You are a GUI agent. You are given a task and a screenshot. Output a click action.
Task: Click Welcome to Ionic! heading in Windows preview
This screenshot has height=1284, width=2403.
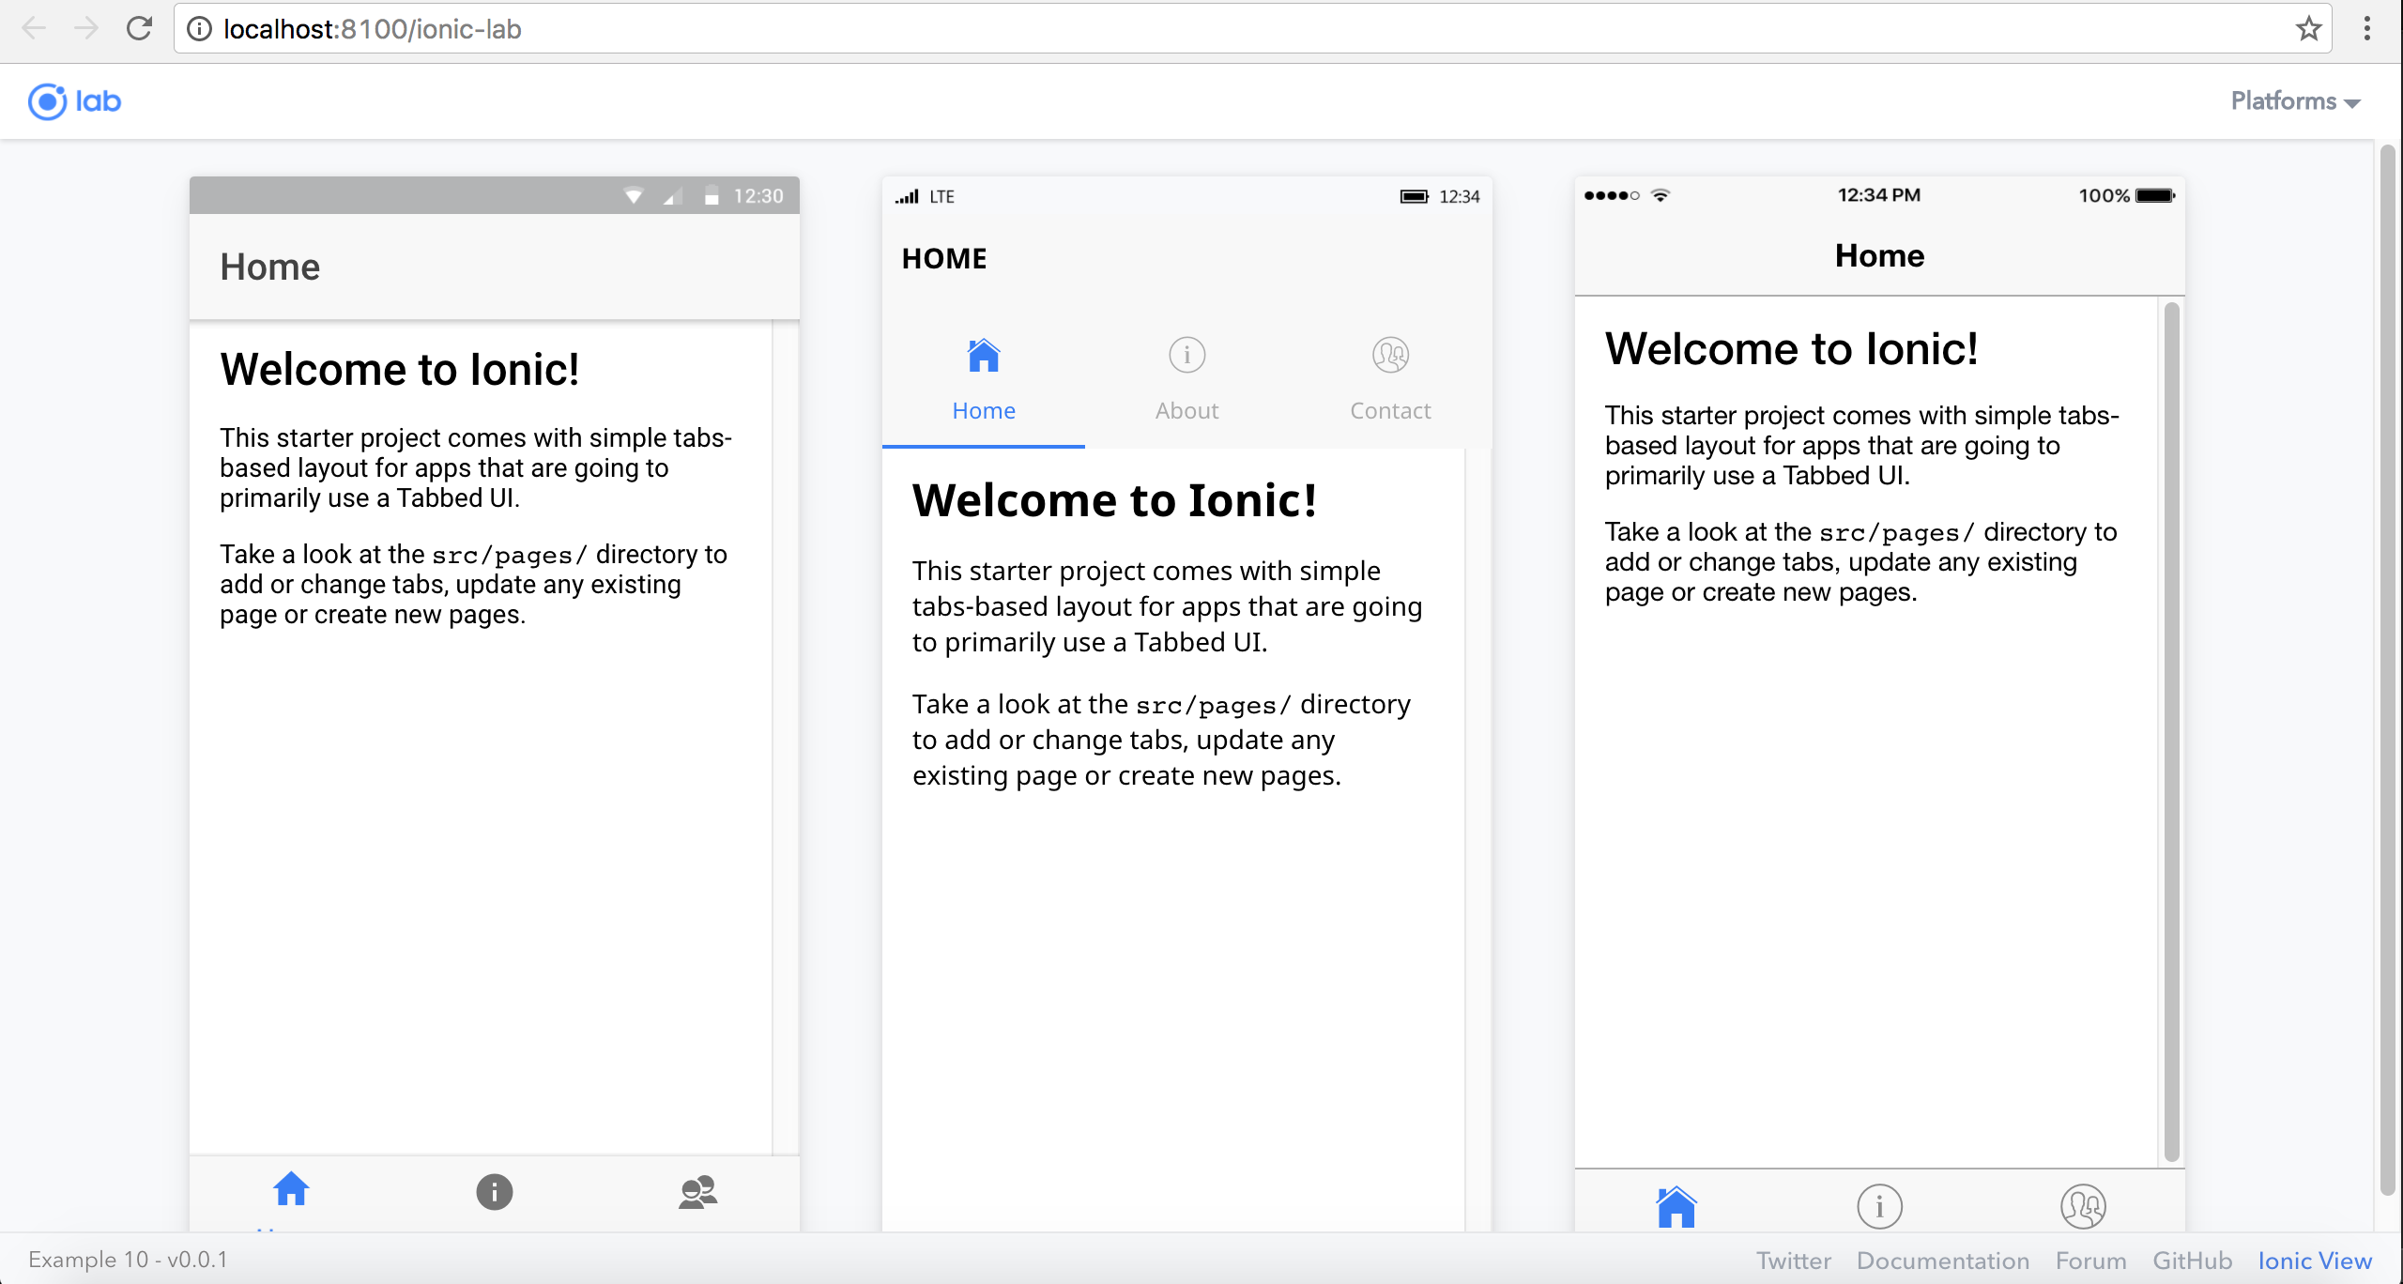[x=1115, y=500]
